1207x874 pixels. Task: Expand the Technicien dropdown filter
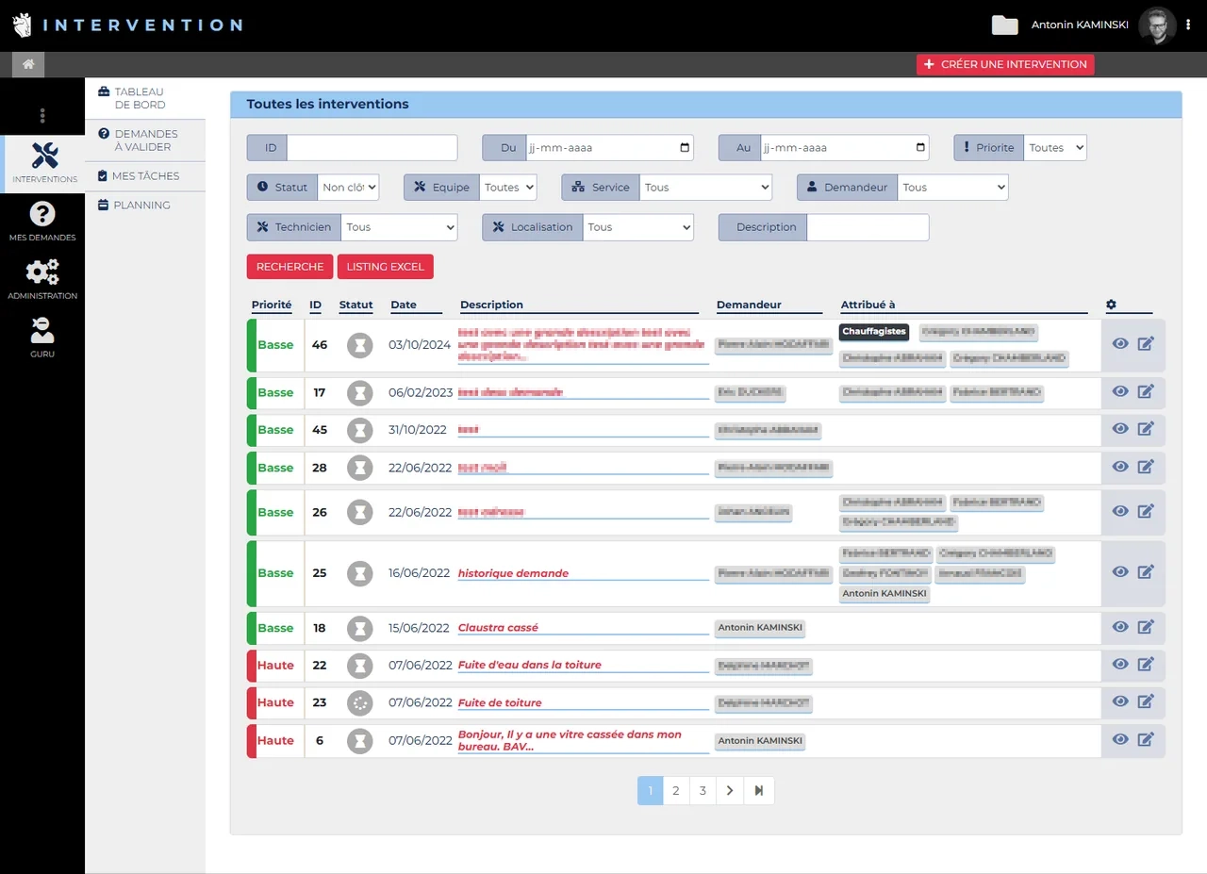click(399, 227)
